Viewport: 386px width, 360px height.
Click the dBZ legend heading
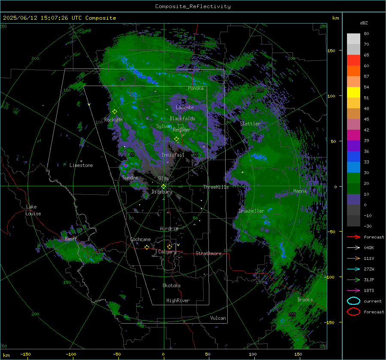click(364, 23)
